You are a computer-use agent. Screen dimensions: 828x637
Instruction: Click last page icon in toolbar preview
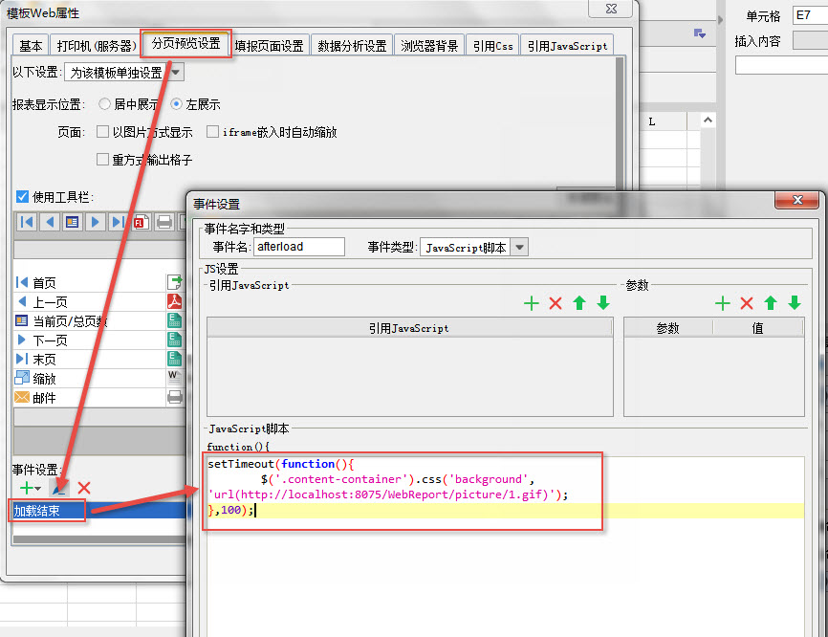(118, 222)
